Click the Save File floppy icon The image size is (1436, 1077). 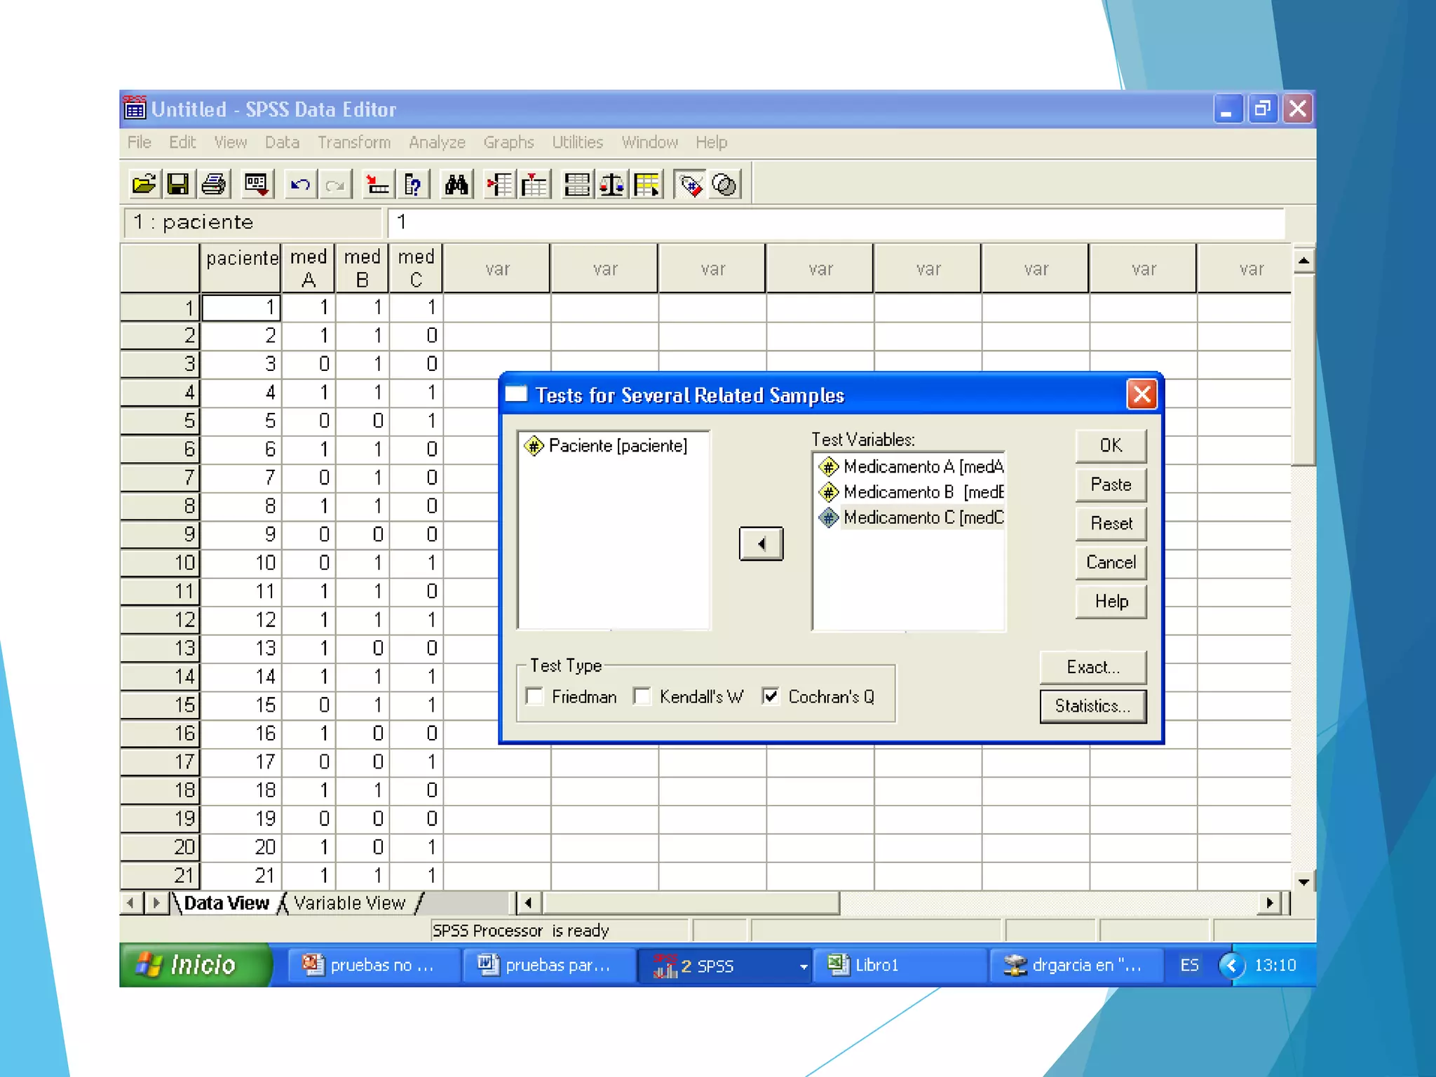pos(178,185)
